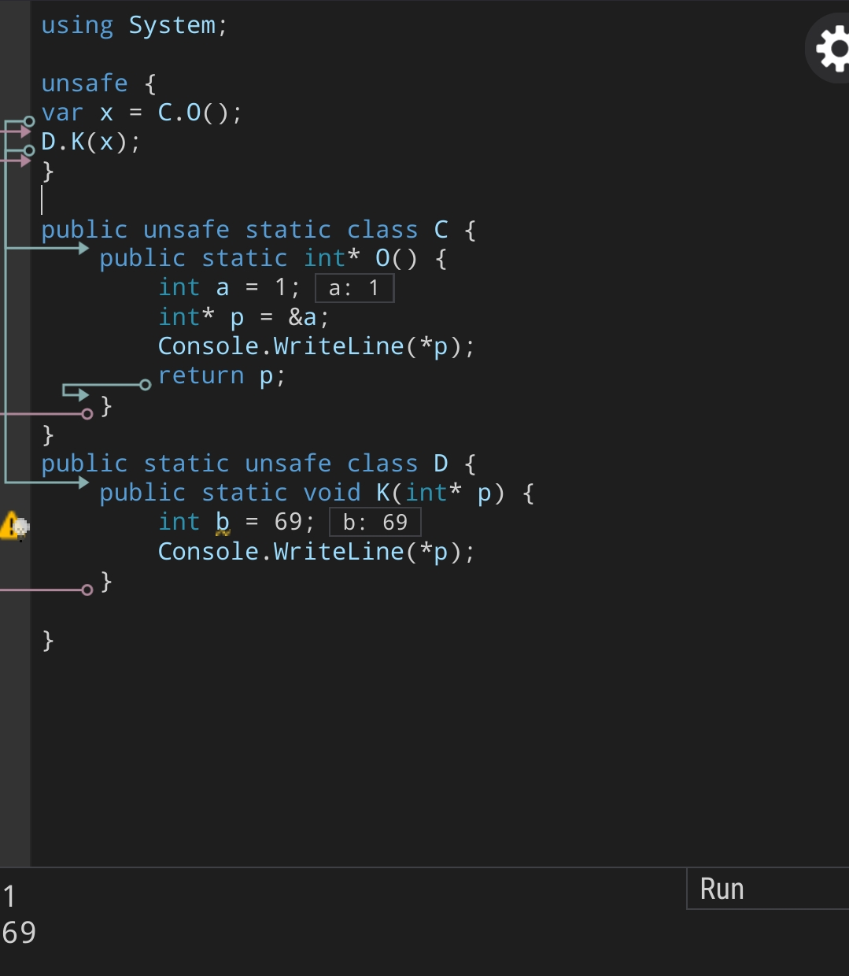
Task: Click Console.WriteLine(*p) inside method K
Action: coord(317,552)
